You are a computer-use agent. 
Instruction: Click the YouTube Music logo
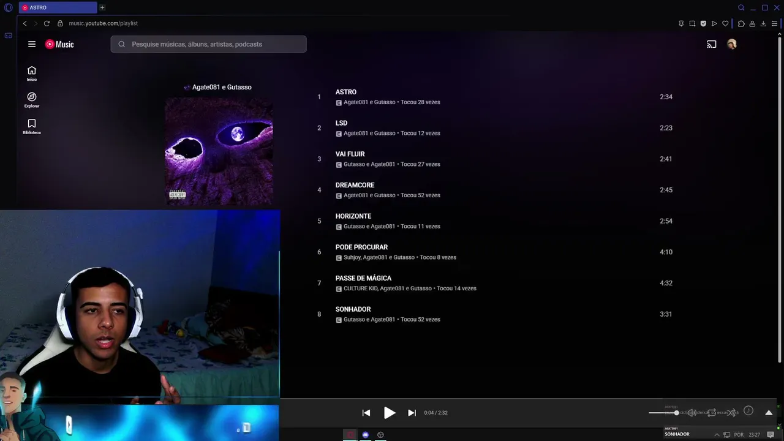[59, 44]
